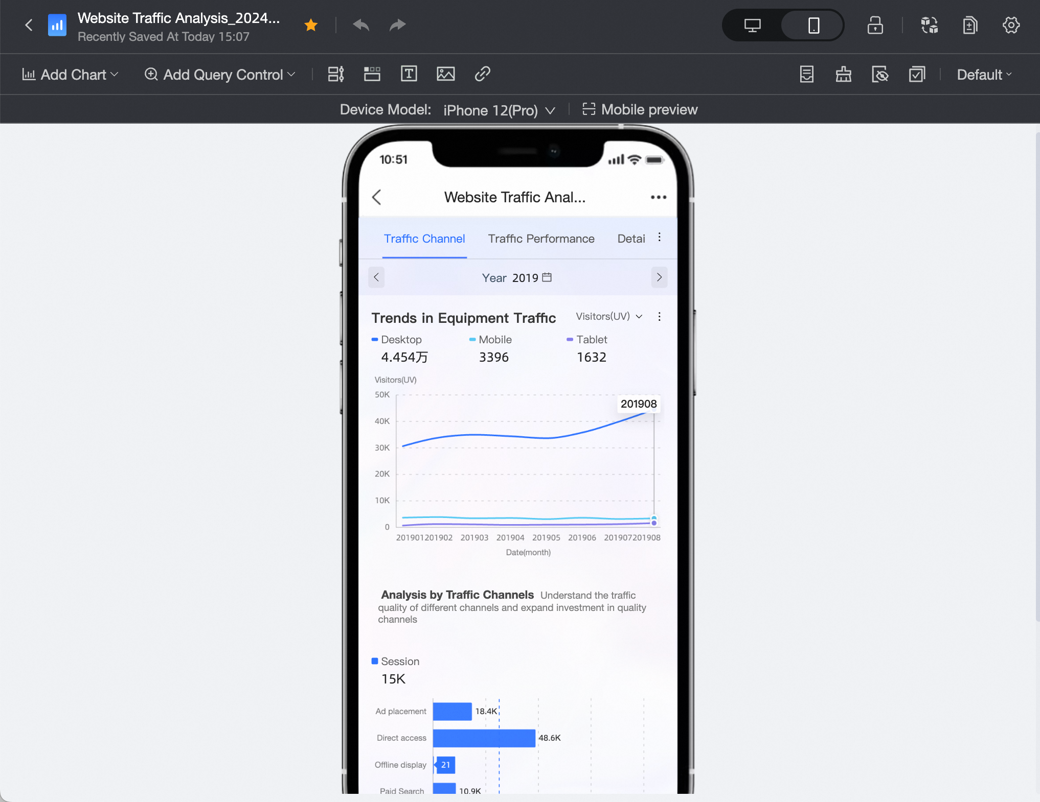Go to next year arrow
Viewport: 1040px width, 802px height.
tap(659, 277)
